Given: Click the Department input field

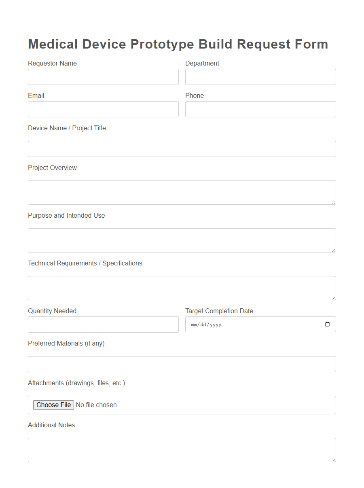Looking at the screenshot, I should (x=260, y=76).
